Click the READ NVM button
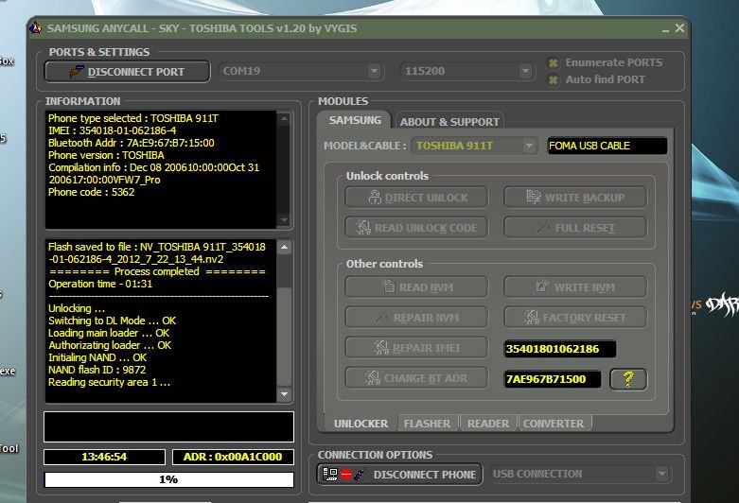 pyautogui.click(x=416, y=286)
